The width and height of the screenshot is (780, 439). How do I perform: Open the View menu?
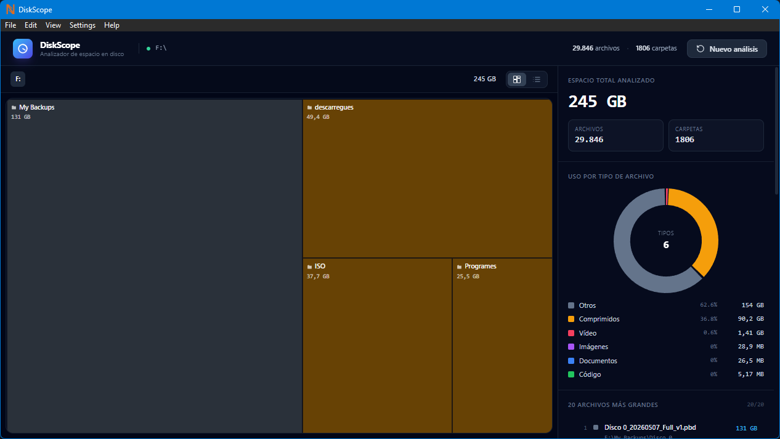pyautogui.click(x=54, y=25)
